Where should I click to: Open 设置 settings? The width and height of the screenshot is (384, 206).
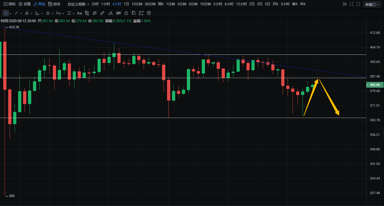(x=25, y=4)
